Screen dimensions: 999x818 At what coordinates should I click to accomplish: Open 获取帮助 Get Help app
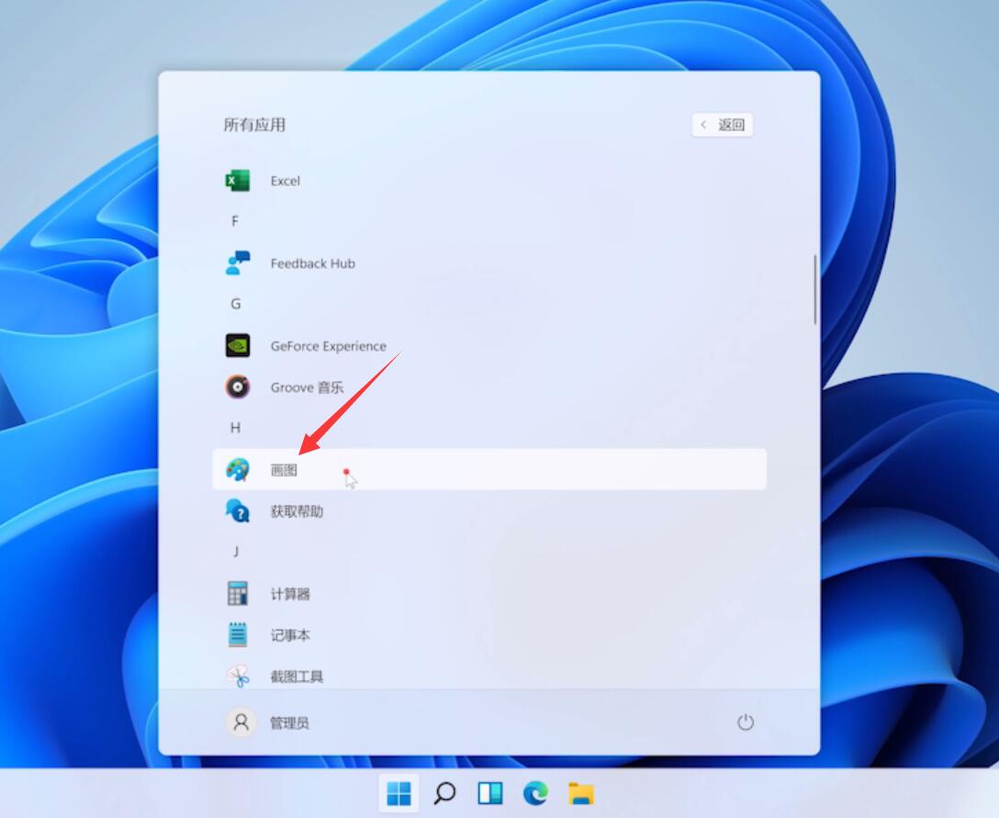(238, 511)
